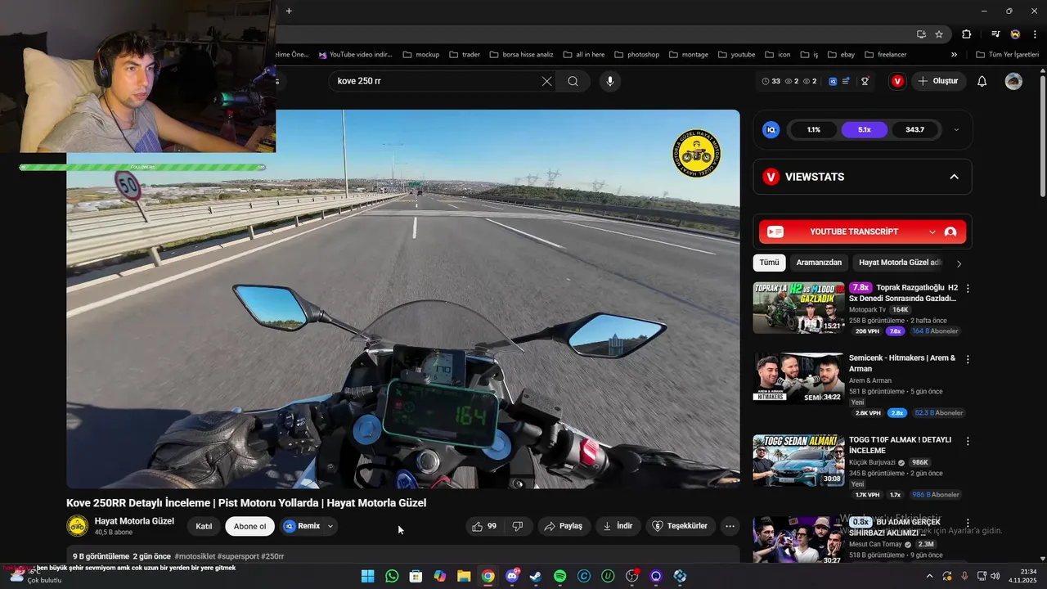This screenshot has width=1047, height=589.
Task: Open 'Tüm Yer İşaretleri' bookmarks folder
Action: 1008,55
